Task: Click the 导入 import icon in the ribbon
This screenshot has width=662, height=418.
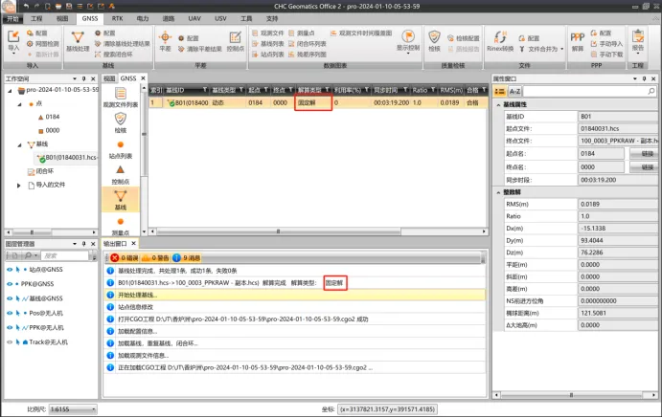Action: click(x=13, y=41)
